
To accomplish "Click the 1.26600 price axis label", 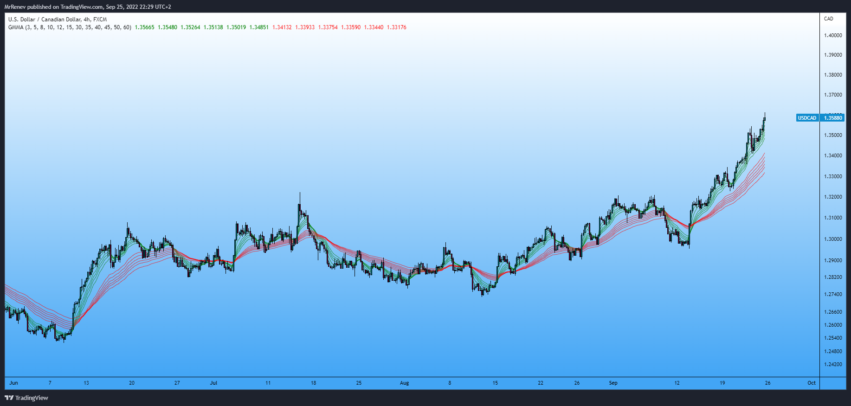I will [x=833, y=312].
